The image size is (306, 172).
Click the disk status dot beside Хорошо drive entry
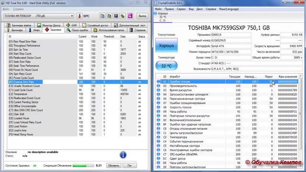155,13
